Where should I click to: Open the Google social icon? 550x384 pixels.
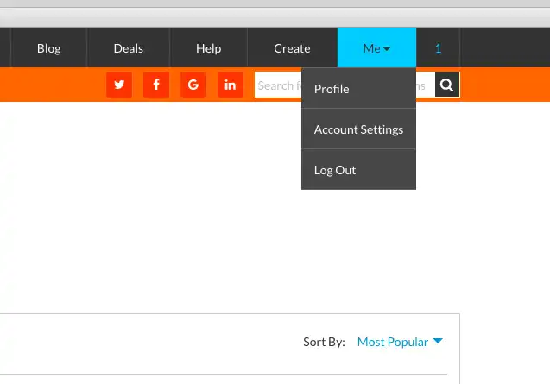(193, 85)
